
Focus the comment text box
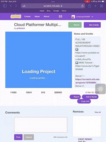pos(41,125)
